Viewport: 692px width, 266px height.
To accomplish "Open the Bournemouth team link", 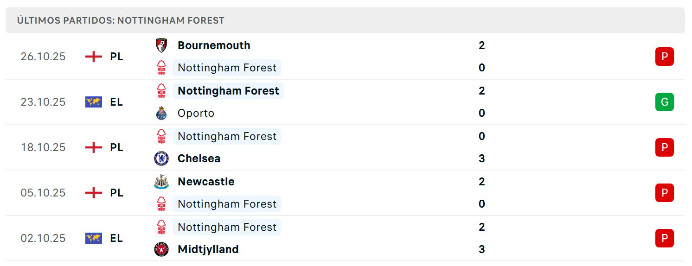I will pos(214,45).
